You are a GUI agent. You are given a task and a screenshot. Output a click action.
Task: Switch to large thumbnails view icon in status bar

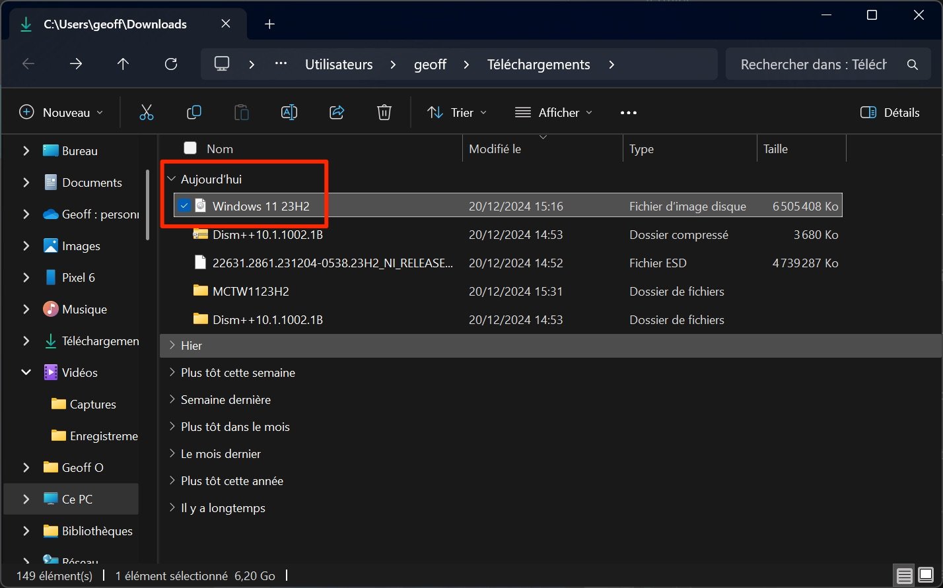(x=925, y=575)
